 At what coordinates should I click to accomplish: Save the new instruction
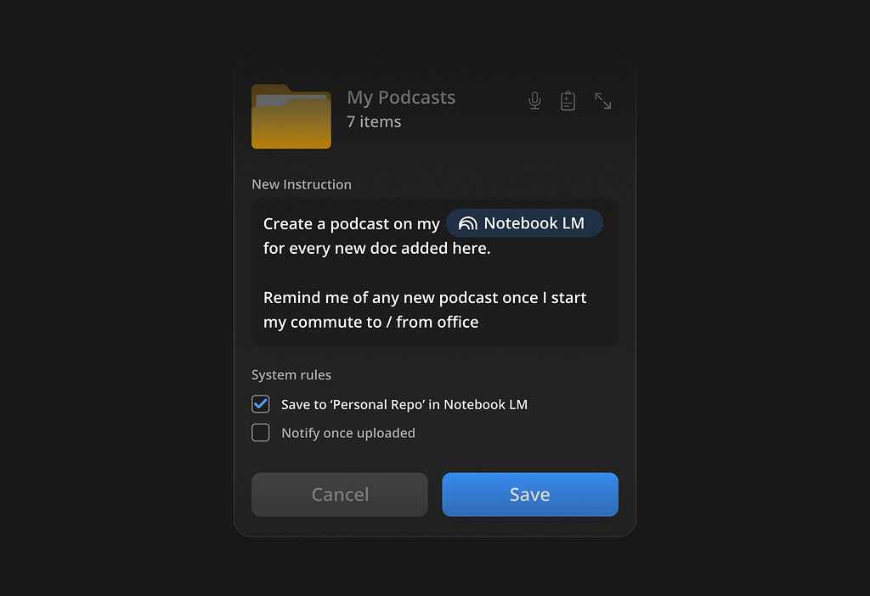click(x=530, y=494)
